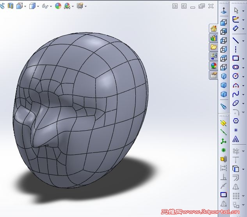Open the View Orientation cube icon
This screenshot has width=247, height=217.
[x=20, y=6]
